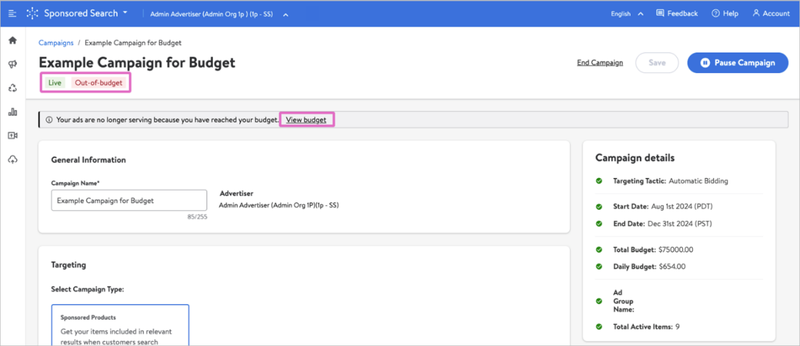This screenshot has height=346, width=800.
Task: Expand the English language dropdown
Action: coord(627,14)
